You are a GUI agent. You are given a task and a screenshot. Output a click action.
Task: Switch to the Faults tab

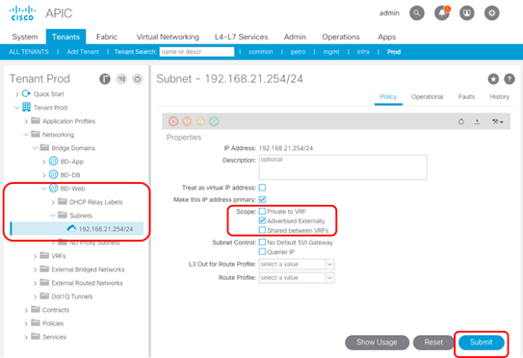[466, 96]
